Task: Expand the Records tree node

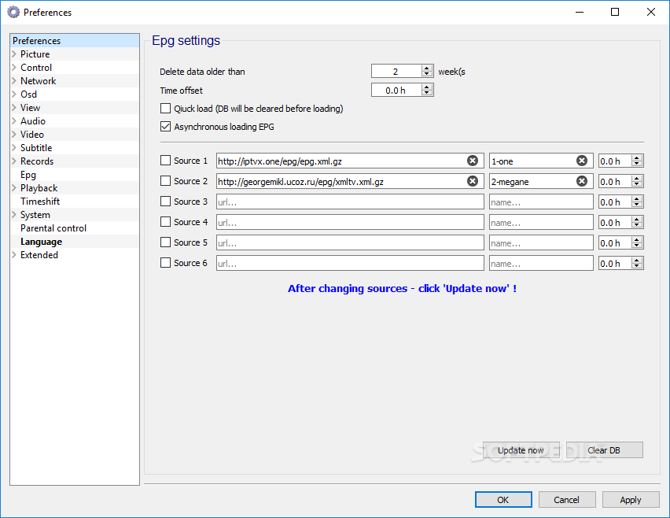Action: [x=14, y=161]
